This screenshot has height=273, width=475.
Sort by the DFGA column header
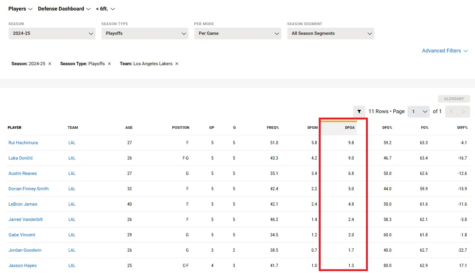coord(349,128)
